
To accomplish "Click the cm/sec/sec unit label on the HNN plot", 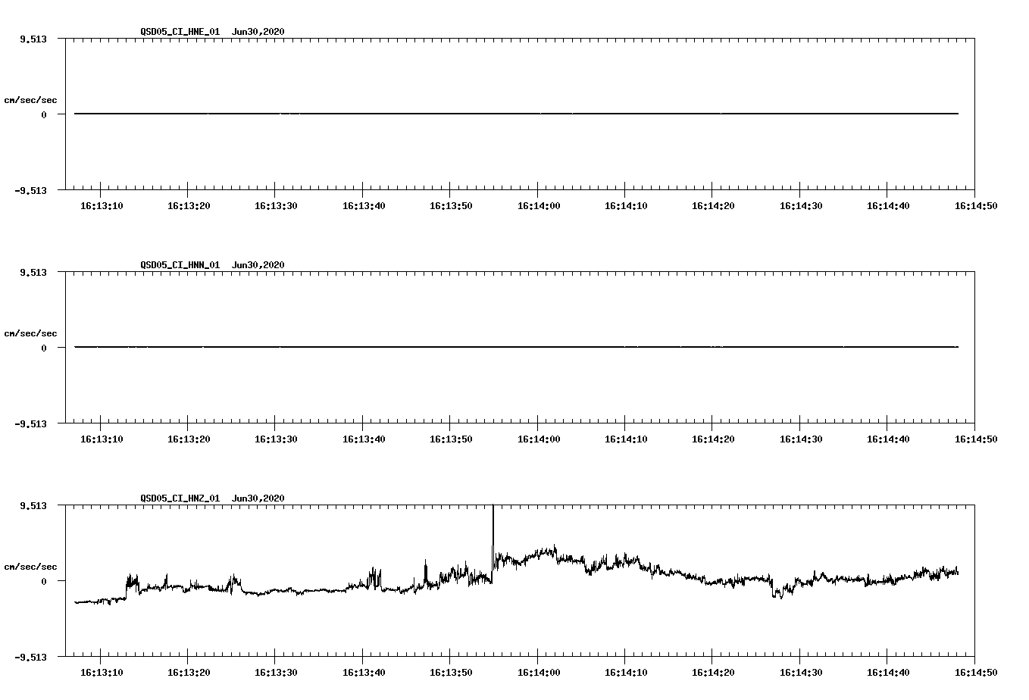I will point(30,333).
